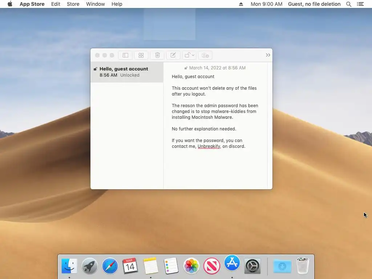Select the 'Hello, guest account' note in list
This screenshot has width=372, height=279.
[127, 72]
